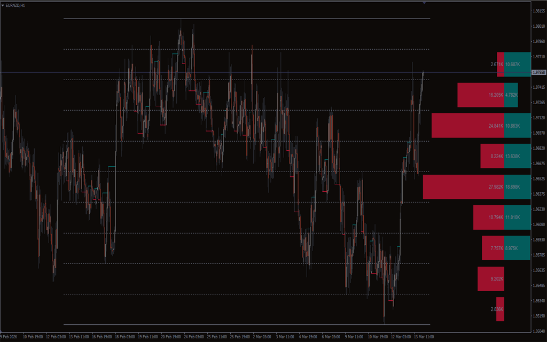
Task: Click the 2 Mar 03:00 time axis label
Action: [262, 337]
